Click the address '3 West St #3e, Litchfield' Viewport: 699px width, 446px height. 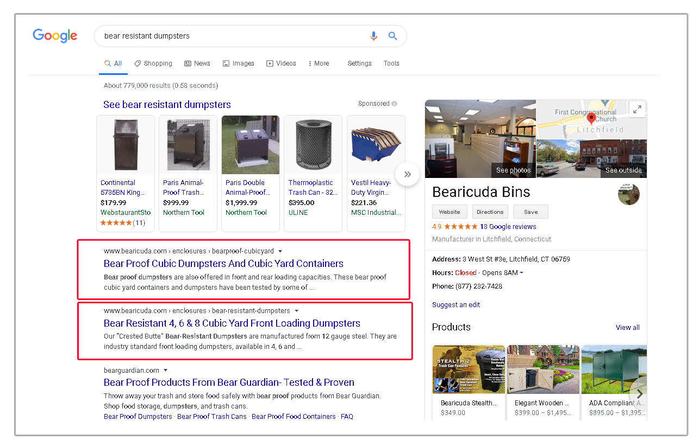coord(516,259)
